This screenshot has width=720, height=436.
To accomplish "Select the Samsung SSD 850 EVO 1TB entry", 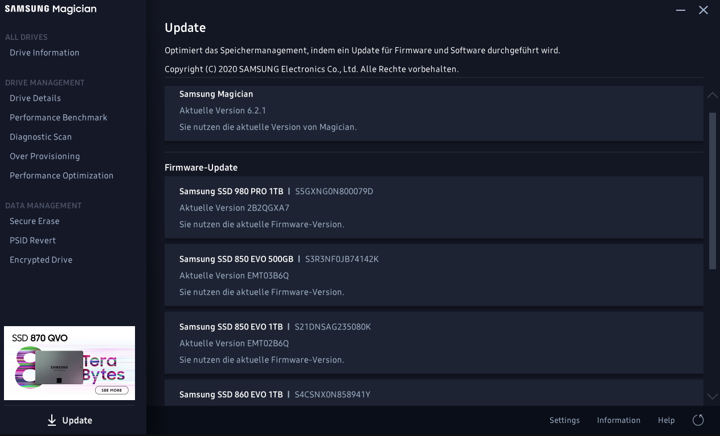I will coord(434,343).
